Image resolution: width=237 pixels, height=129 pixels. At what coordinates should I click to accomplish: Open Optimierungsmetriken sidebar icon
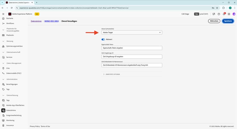coord(3,46)
